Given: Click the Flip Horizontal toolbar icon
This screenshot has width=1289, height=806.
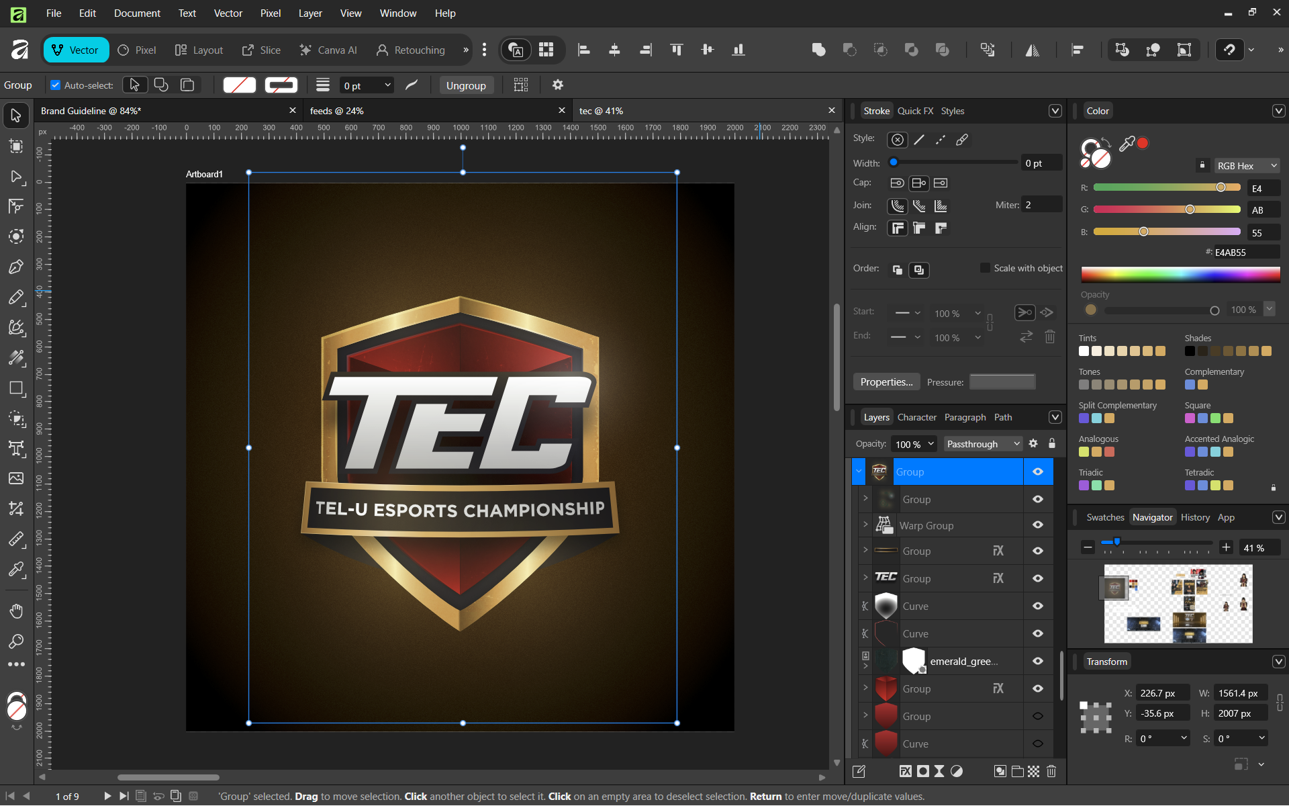Looking at the screenshot, I should pyautogui.click(x=1033, y=50).
